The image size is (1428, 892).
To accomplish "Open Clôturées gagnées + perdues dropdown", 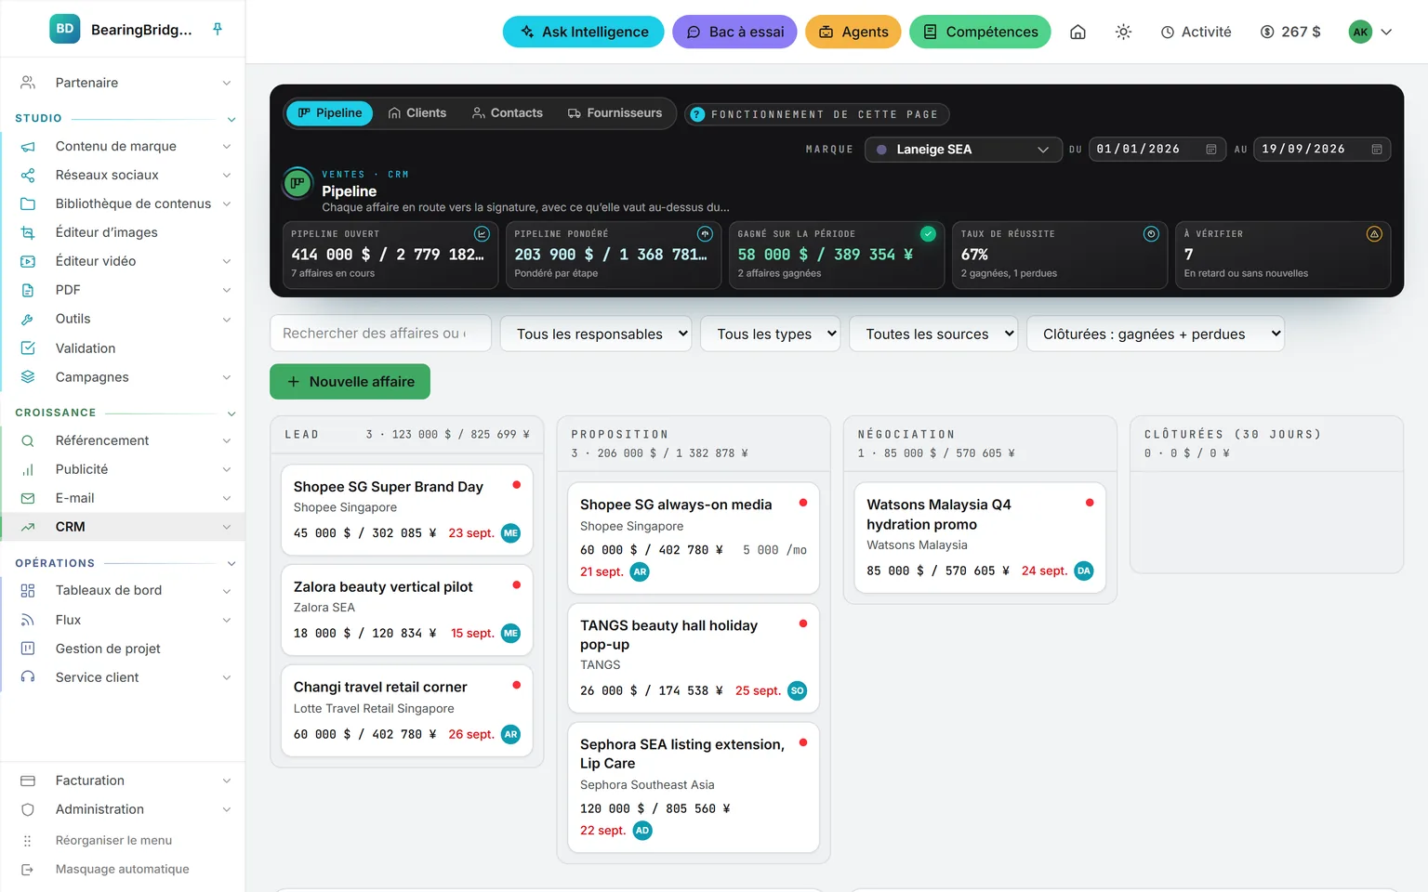I will [x=1156, y=334].
